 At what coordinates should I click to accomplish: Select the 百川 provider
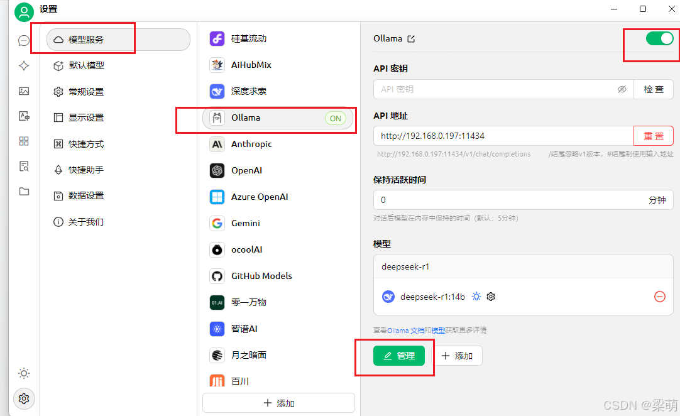[278, 381]
